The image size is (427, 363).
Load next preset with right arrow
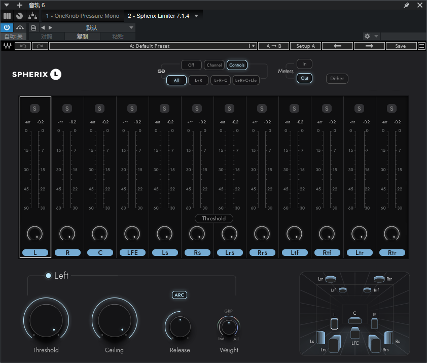(x=369, y=46)
